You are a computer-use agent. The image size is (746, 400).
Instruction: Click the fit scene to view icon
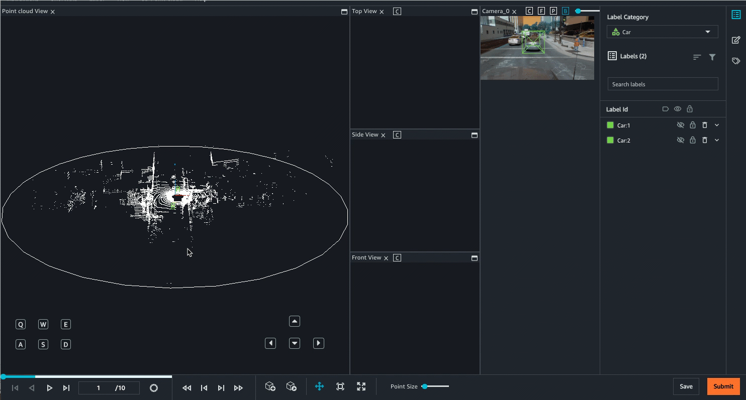[340, 386]
